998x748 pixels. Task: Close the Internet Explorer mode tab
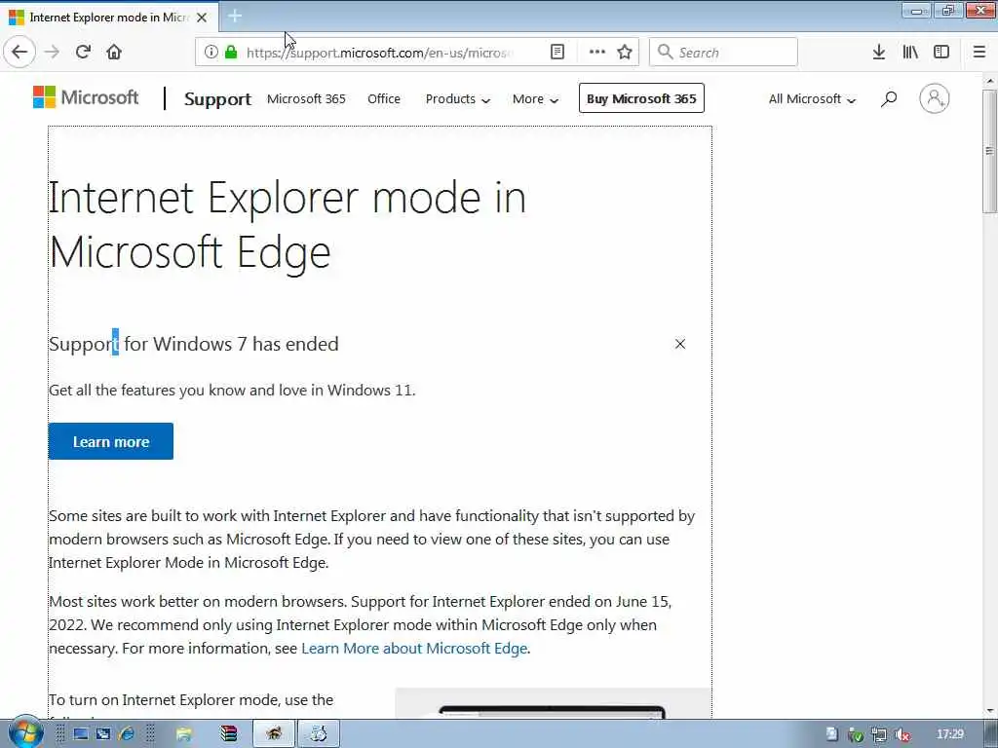(202, 18)
